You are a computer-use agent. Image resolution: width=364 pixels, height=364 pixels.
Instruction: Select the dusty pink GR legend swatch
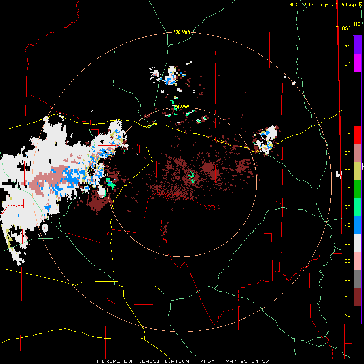[357, 153]
